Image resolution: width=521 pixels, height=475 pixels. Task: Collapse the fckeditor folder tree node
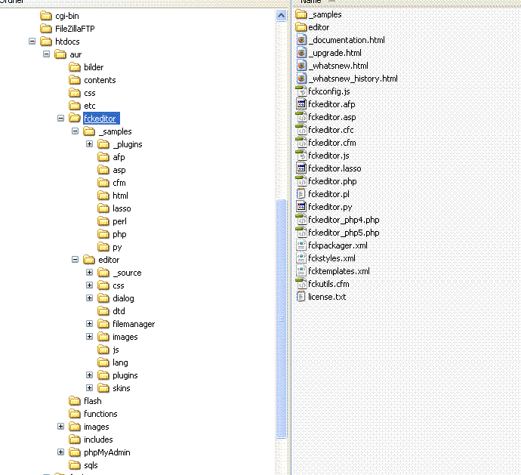click(x=61, y=119)
